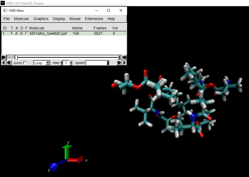
Task: Click the Atoms column header
Action: (x=77, y=28)
